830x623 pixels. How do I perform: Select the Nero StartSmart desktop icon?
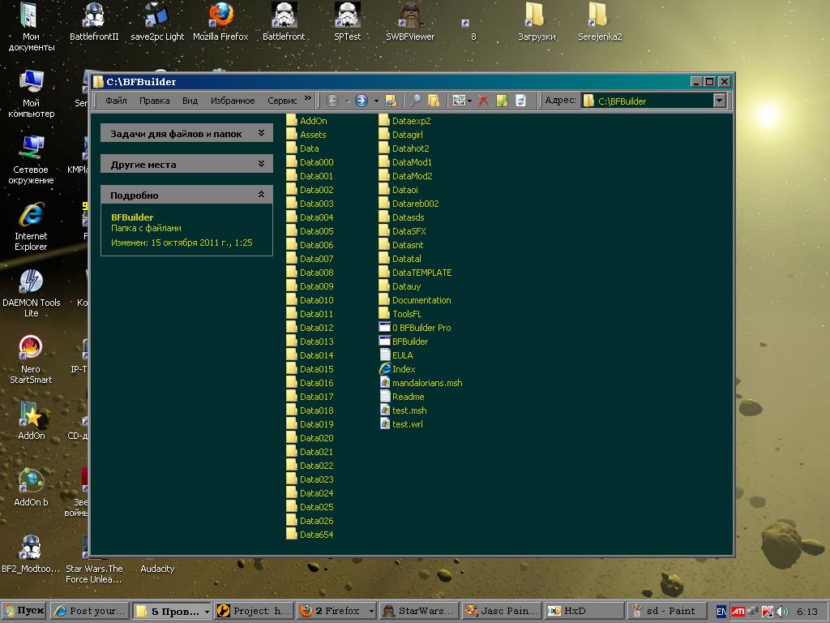click(x=31, y=360)
